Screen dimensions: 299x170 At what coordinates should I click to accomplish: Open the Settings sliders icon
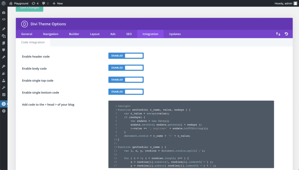(x=4, y=95)
